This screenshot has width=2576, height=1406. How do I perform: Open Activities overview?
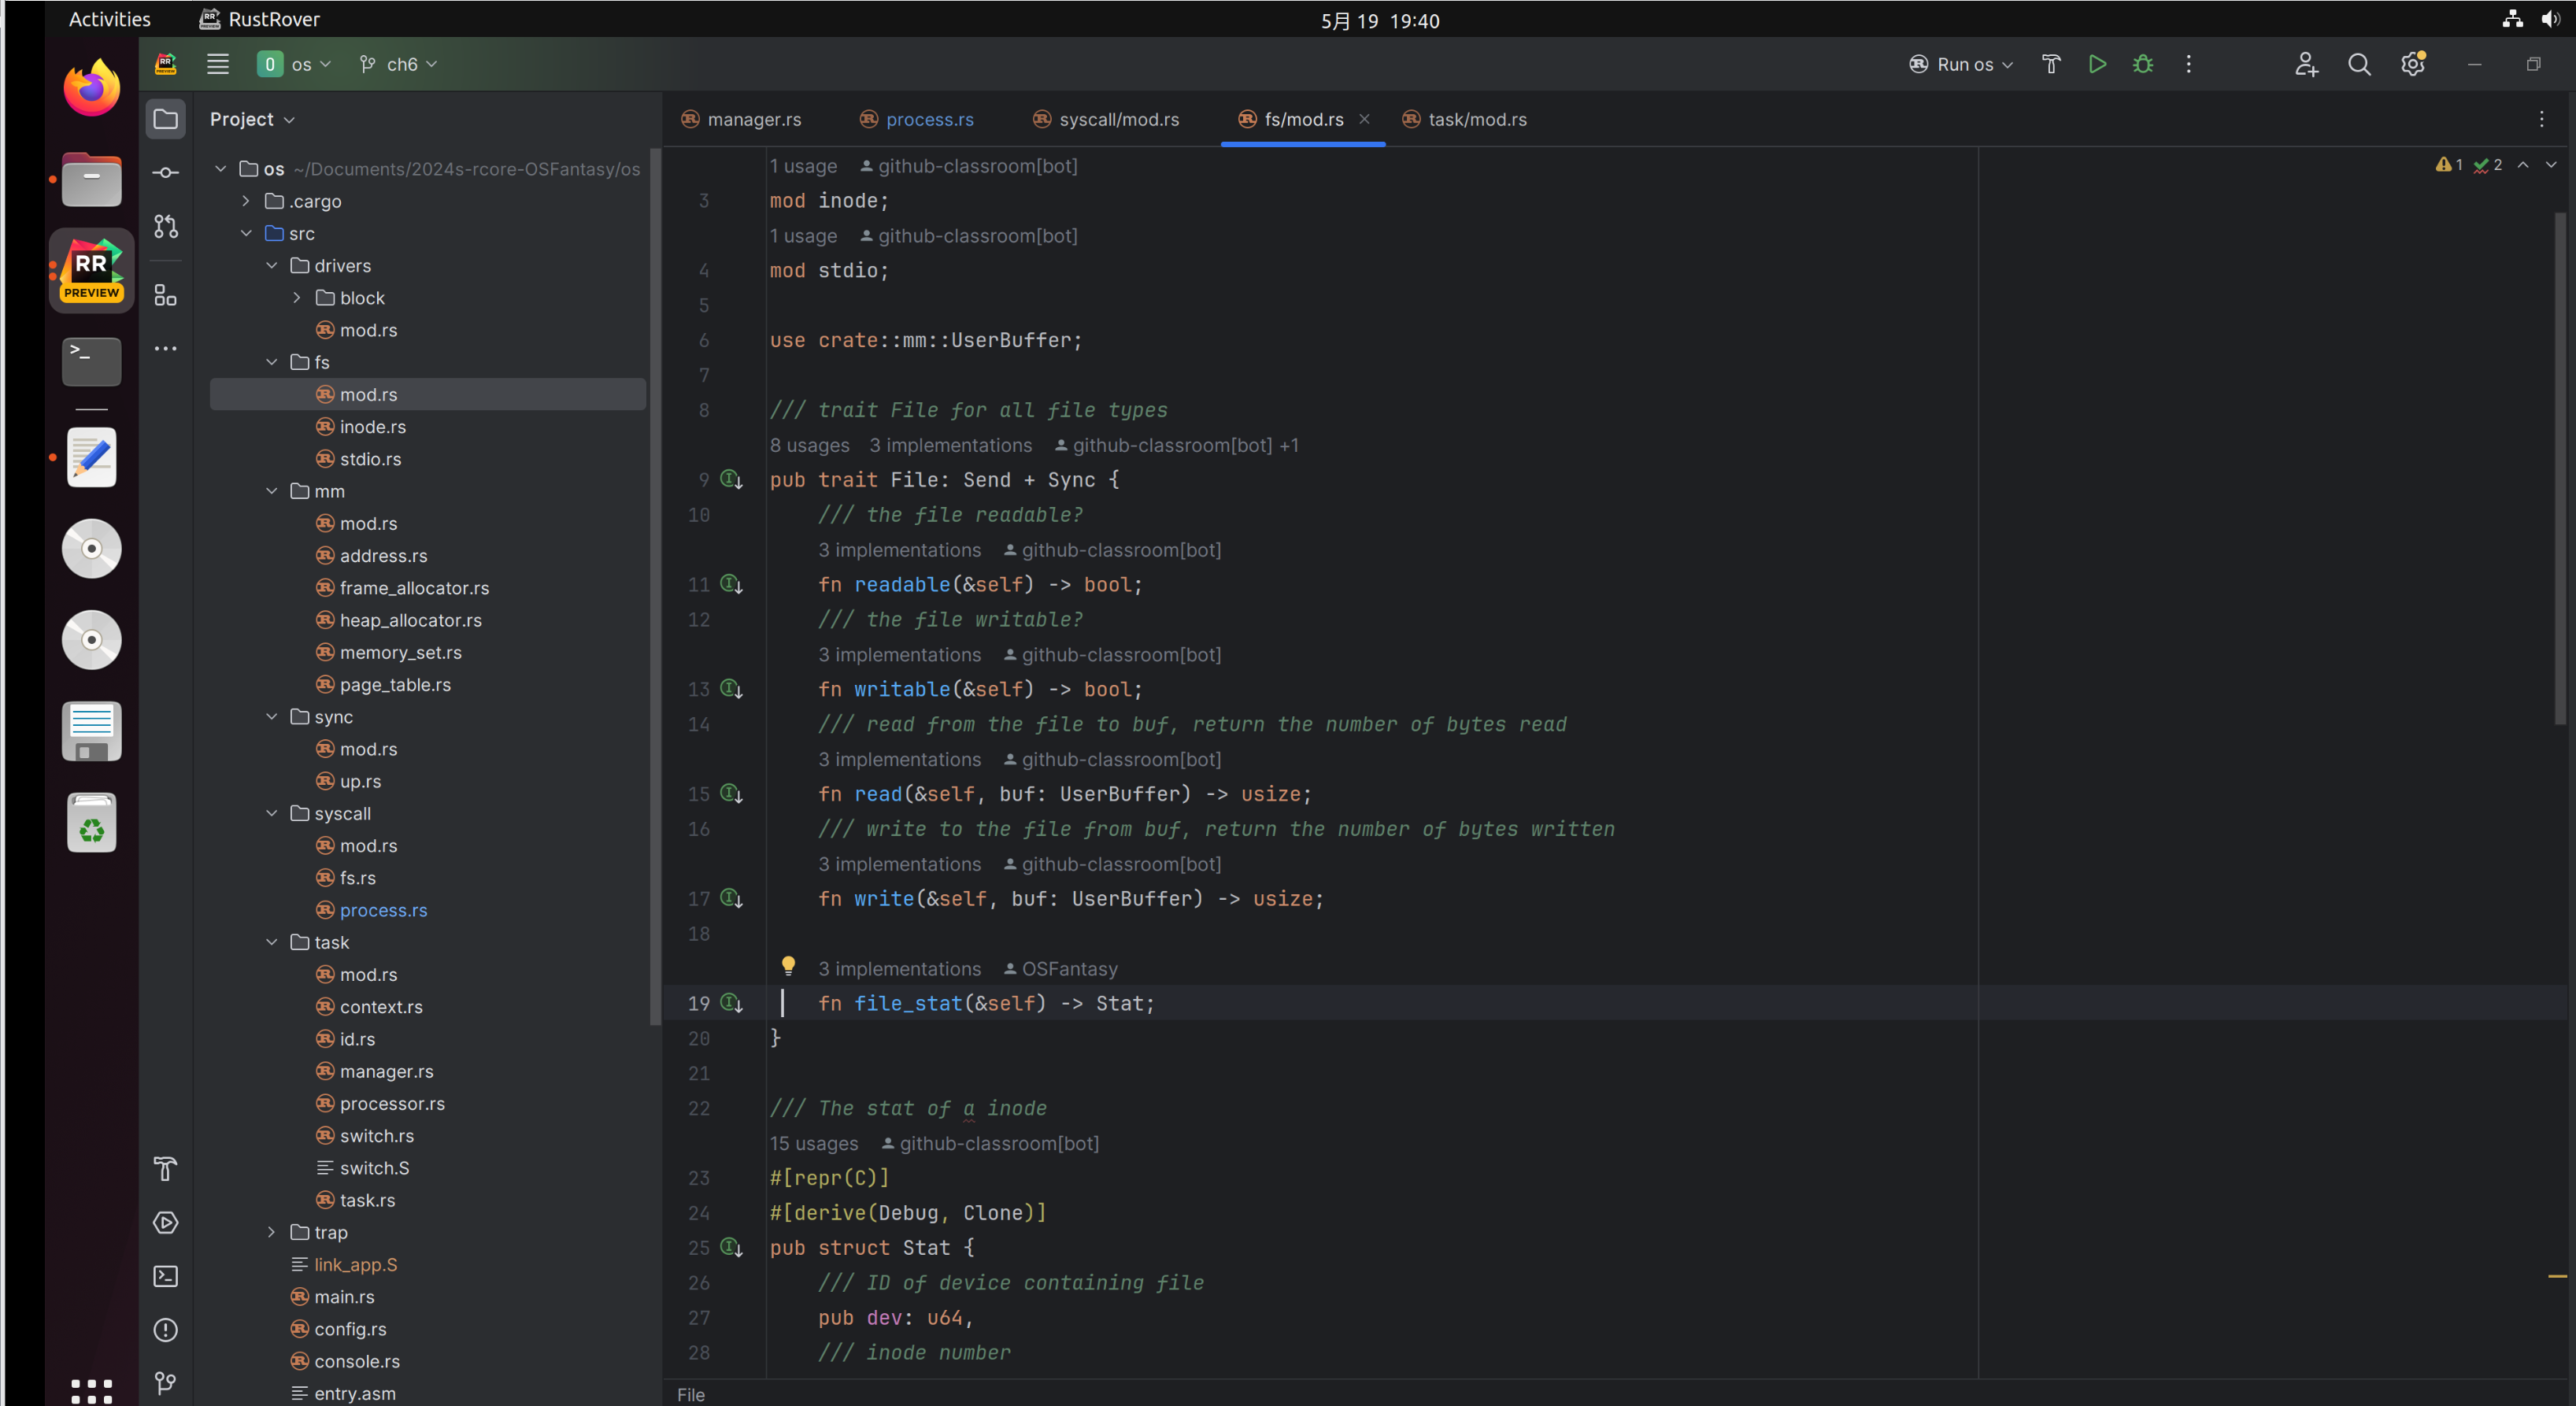tap(110, 19)
